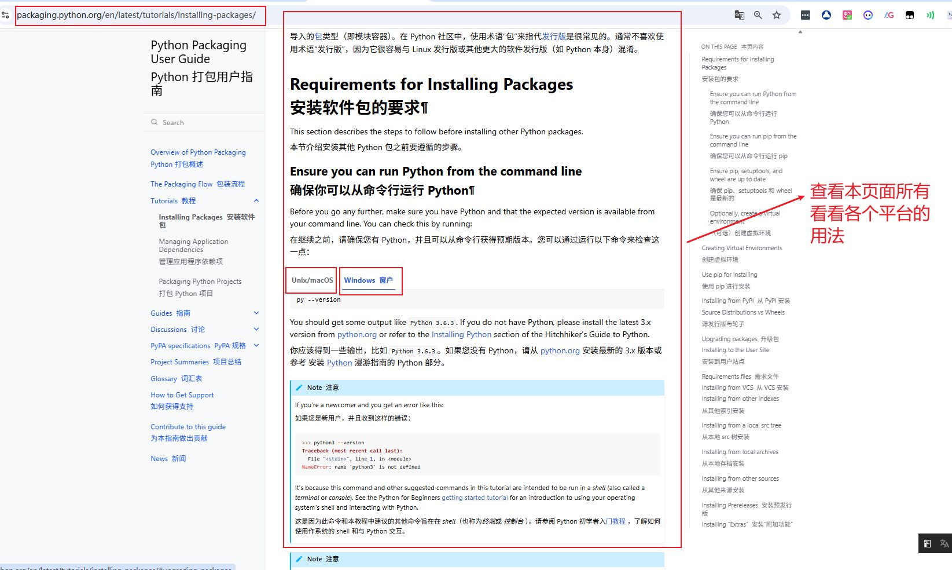Click the zoom magnifier icon in address bar
952x570 pixels.
[758, 15]
